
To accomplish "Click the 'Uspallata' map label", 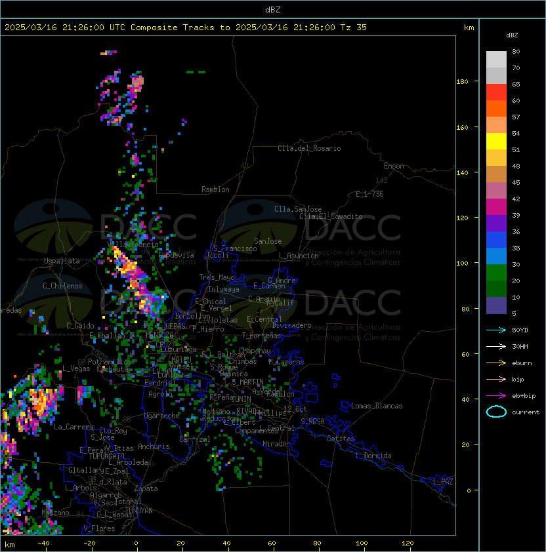I will (62, 261).
